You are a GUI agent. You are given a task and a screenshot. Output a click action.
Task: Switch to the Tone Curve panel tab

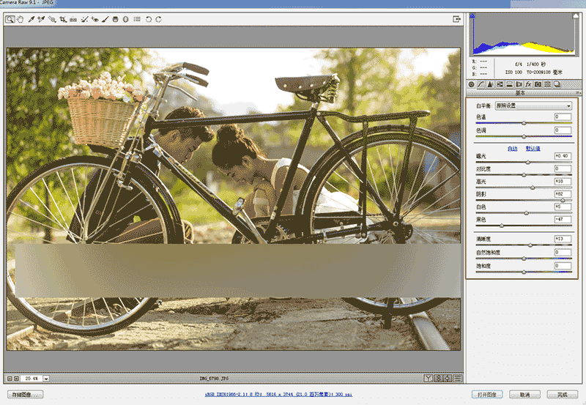481,85
